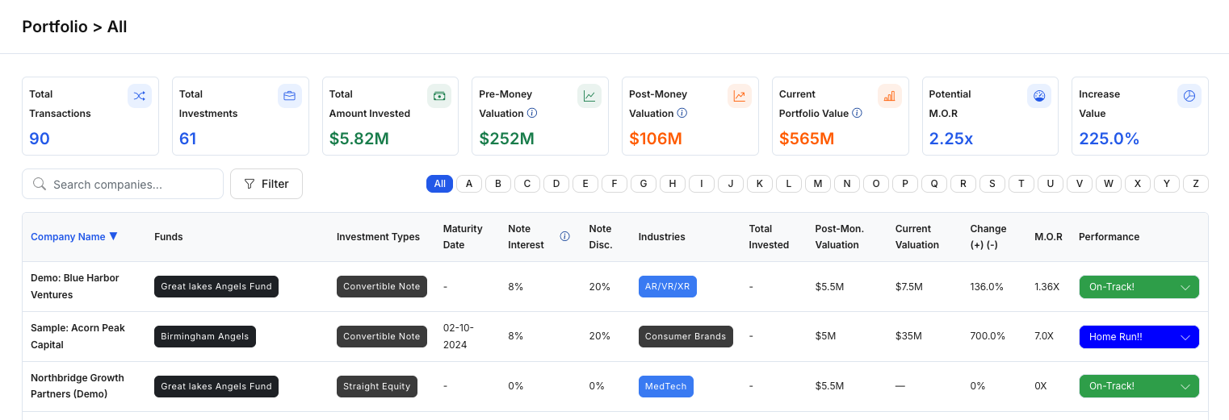The height and width of the screenshot is (420, 1229).
Task: Open Northbridge Growth Partners performance dropdown
Action: [x=1139, y=386]
